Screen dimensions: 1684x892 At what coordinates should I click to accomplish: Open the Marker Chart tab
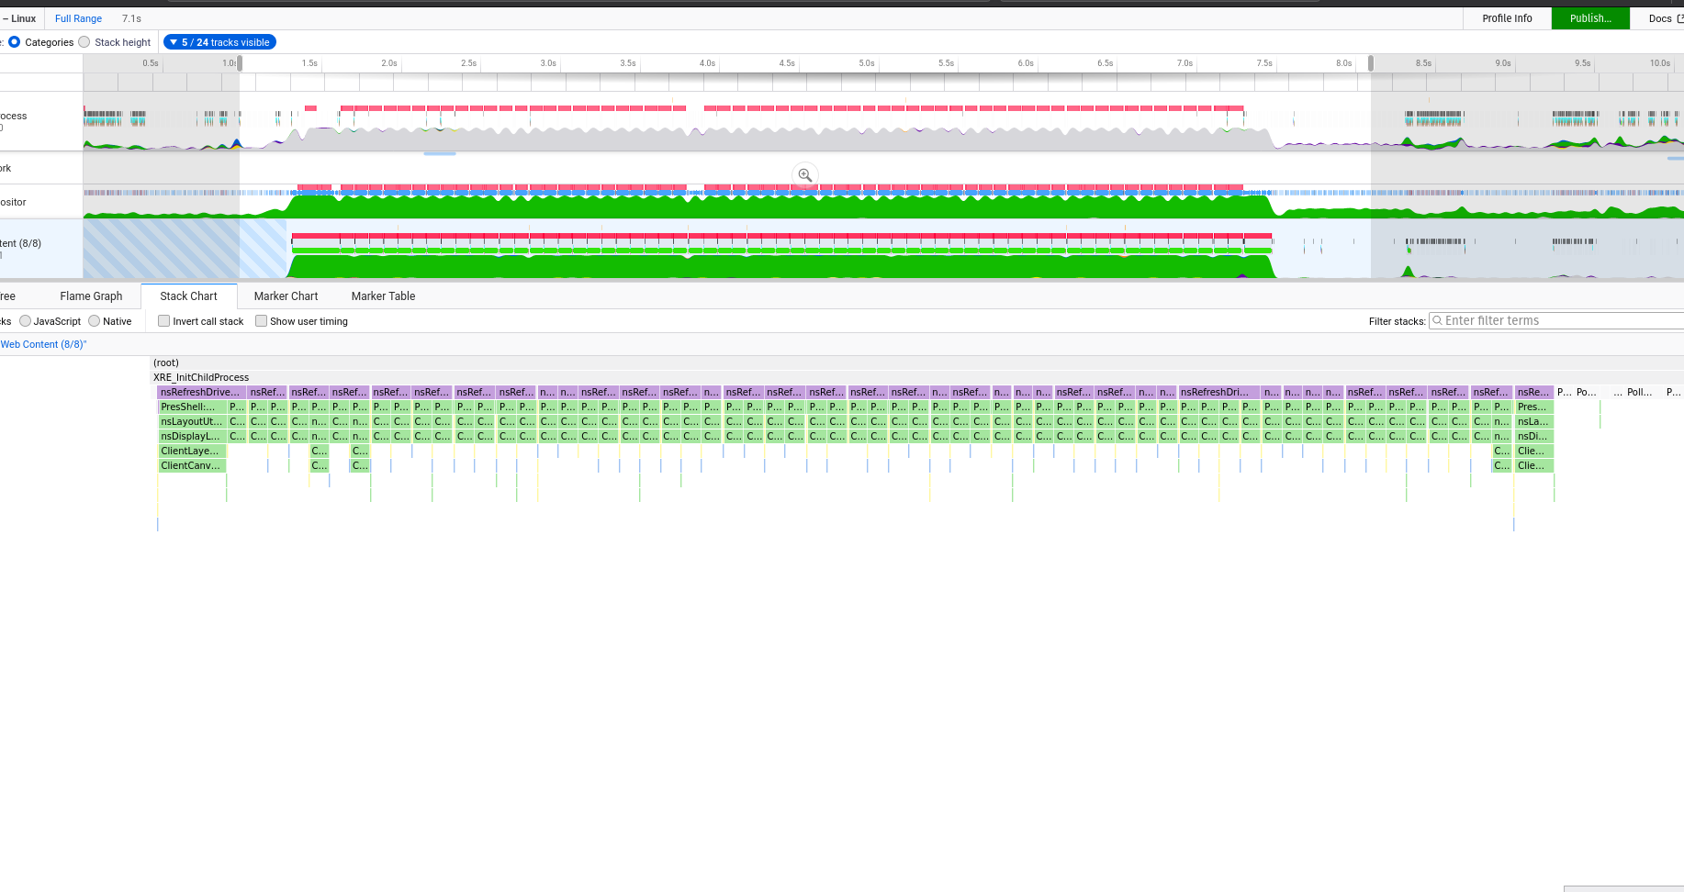pos(286,295)
